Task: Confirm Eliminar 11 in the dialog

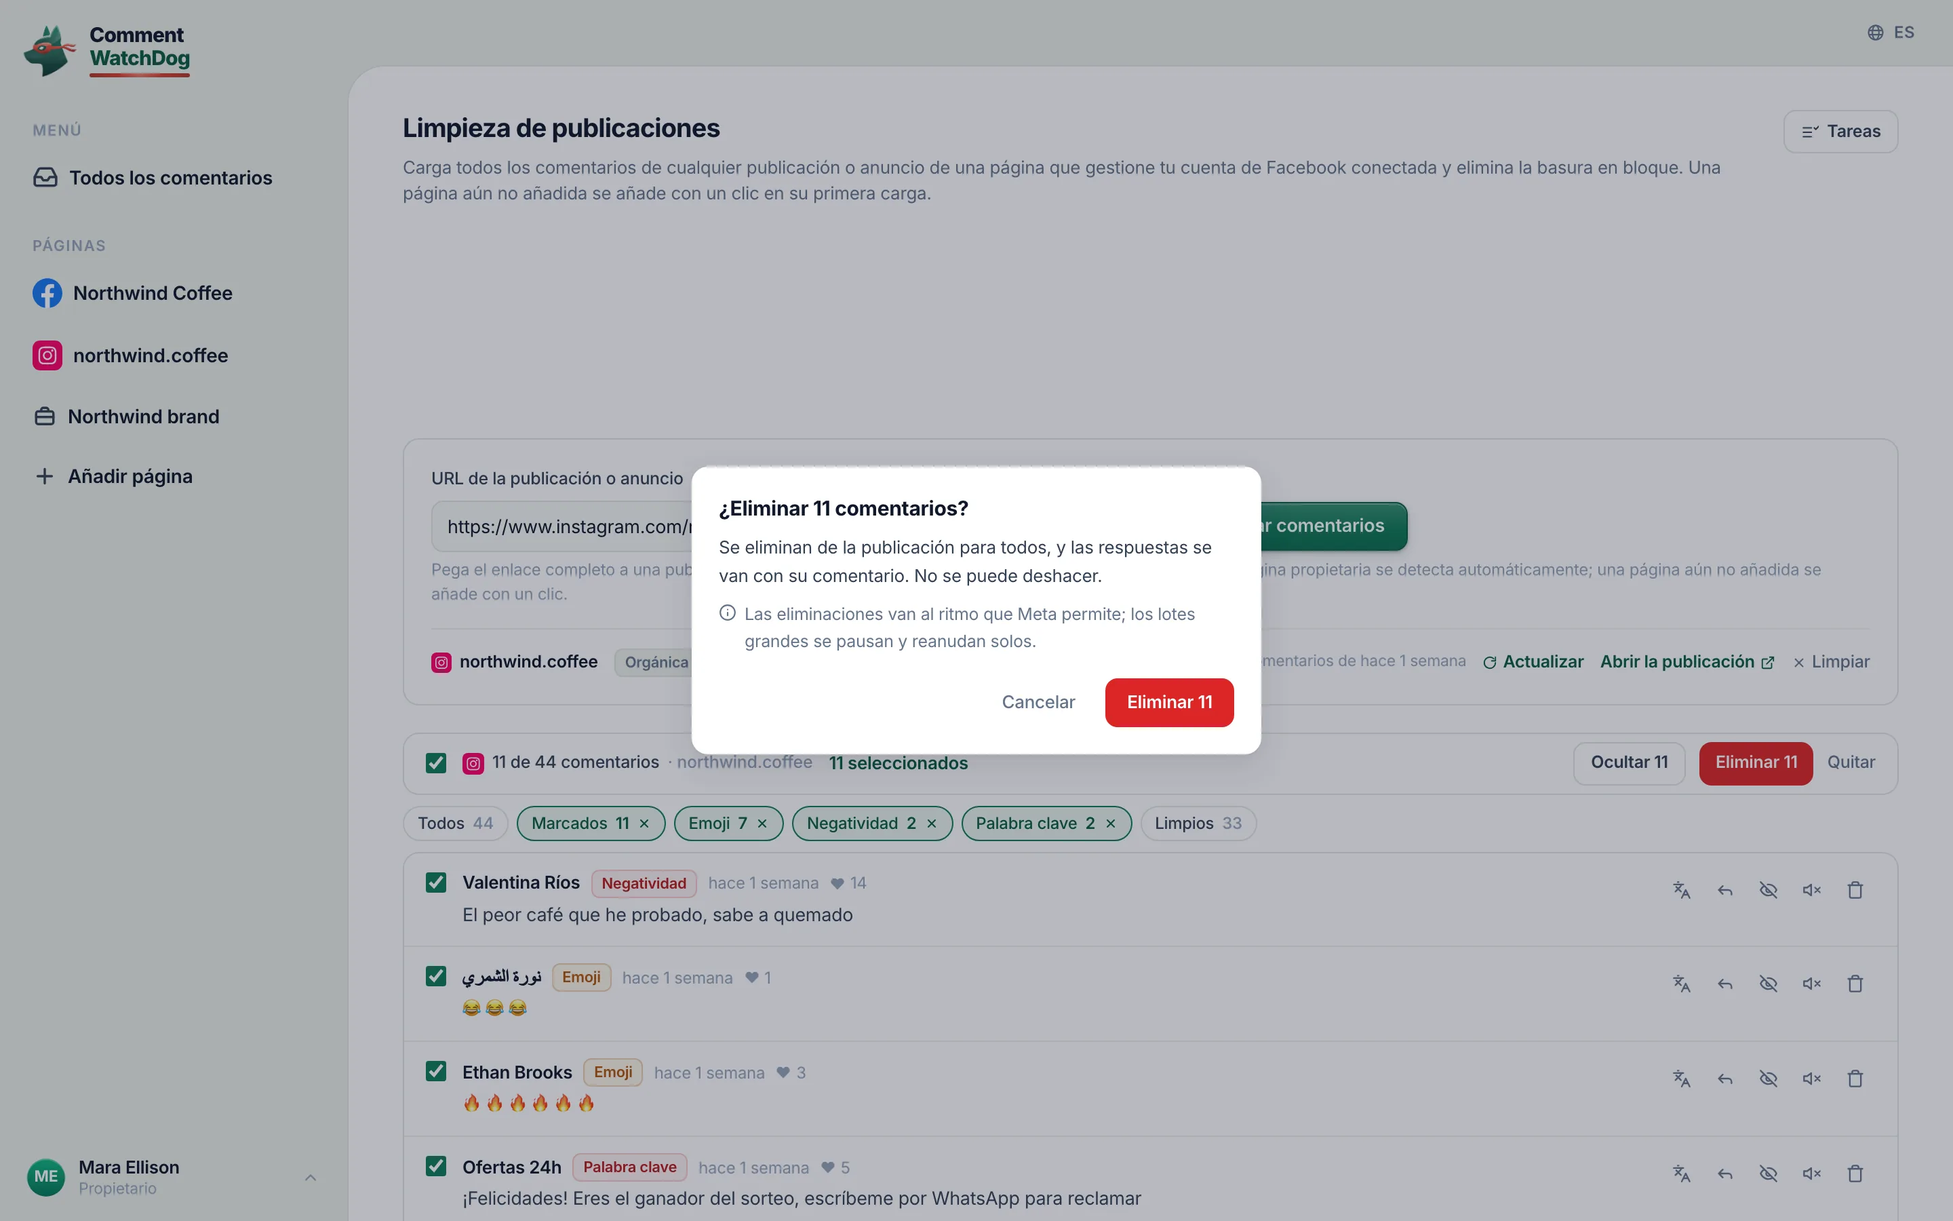Action: pyautogui.click(x=1169, y=703)
